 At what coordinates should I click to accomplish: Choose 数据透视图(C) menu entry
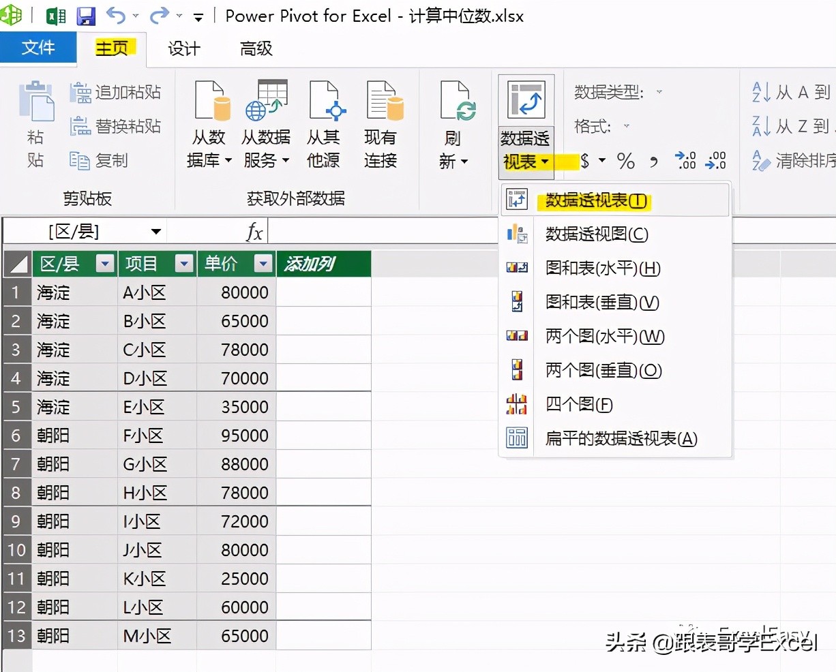click(615, 234)
